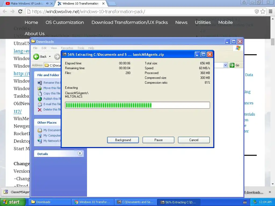Click the Show all downloads link
The image size is (275, 206).
(x=254, y=192)
